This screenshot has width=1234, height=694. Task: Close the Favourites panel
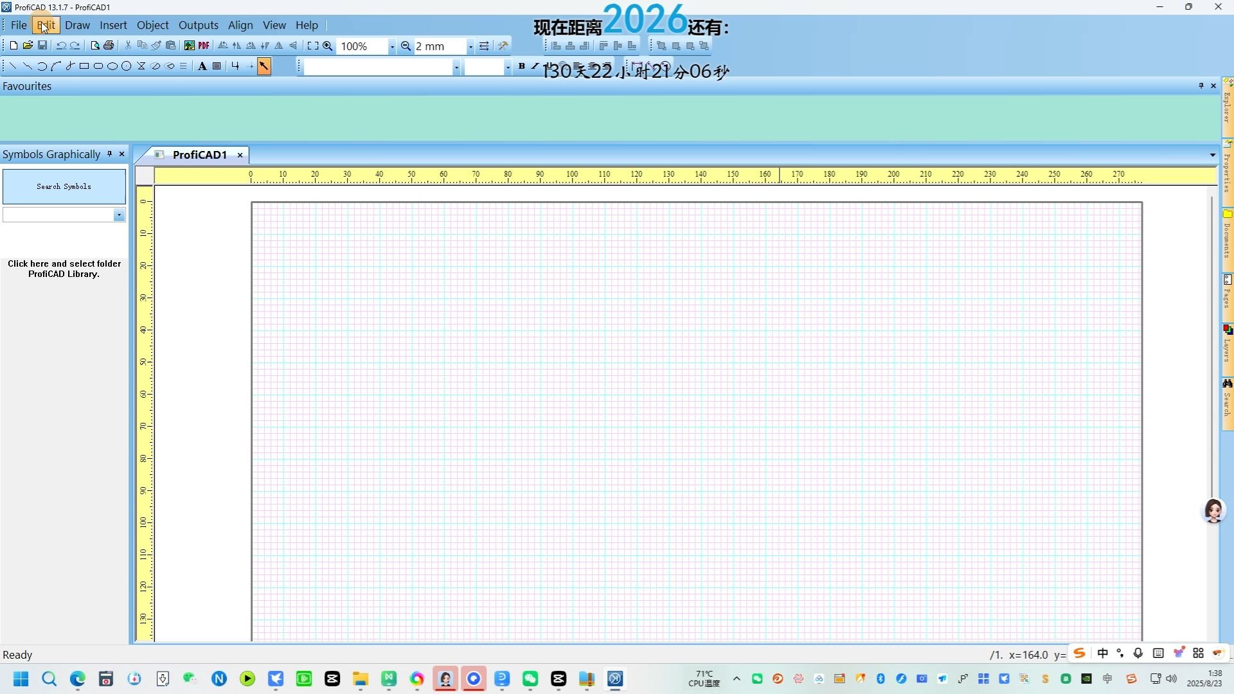(x=1213, y=85)
